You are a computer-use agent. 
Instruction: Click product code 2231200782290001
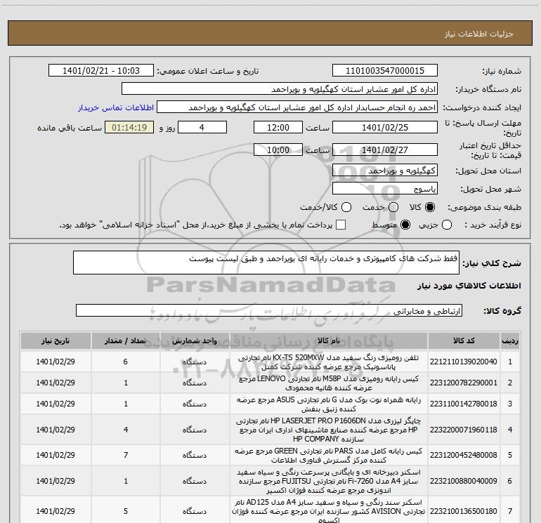click(x=464, y=383)
